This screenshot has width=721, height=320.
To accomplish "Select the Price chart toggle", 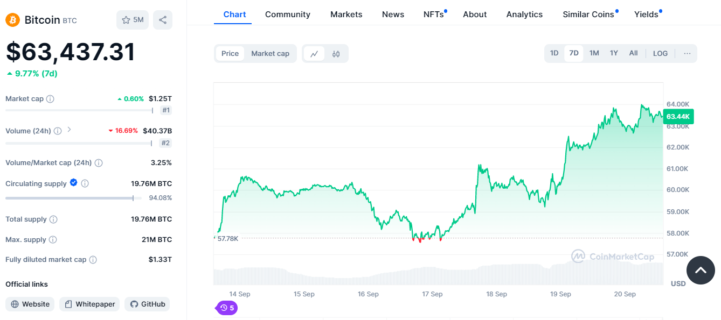I will 230,54.
